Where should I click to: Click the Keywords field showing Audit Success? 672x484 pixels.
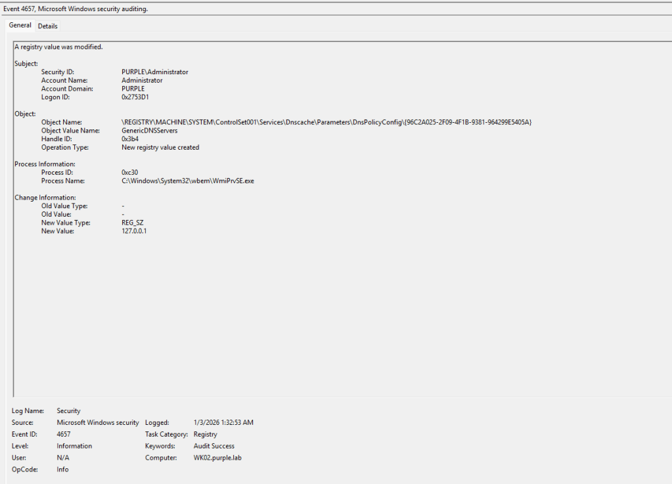point(214,446)
